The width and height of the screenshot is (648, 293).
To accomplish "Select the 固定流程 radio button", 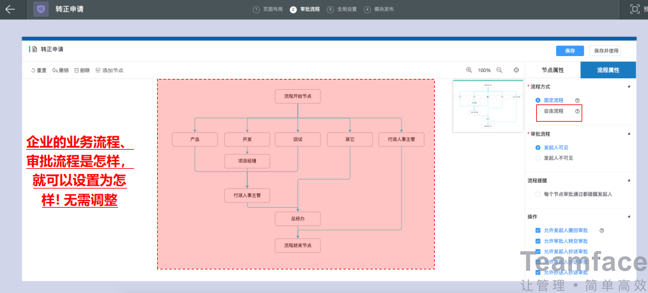I will [538, 100].
